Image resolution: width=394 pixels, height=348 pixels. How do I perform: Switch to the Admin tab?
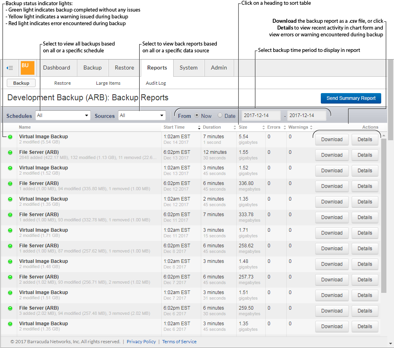(x=219, y=68)
